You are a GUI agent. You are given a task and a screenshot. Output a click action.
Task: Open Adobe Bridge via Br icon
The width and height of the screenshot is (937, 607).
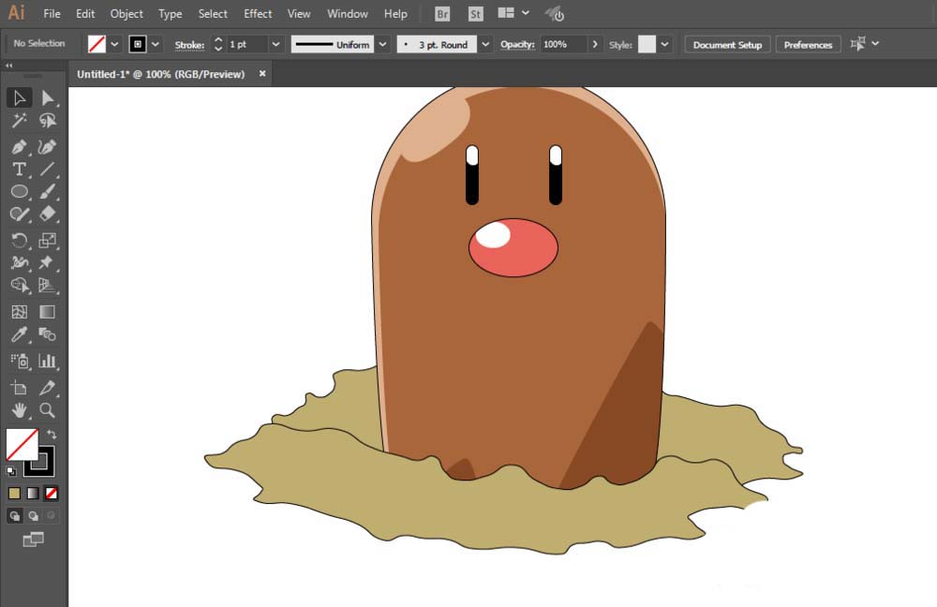[442, 14]
